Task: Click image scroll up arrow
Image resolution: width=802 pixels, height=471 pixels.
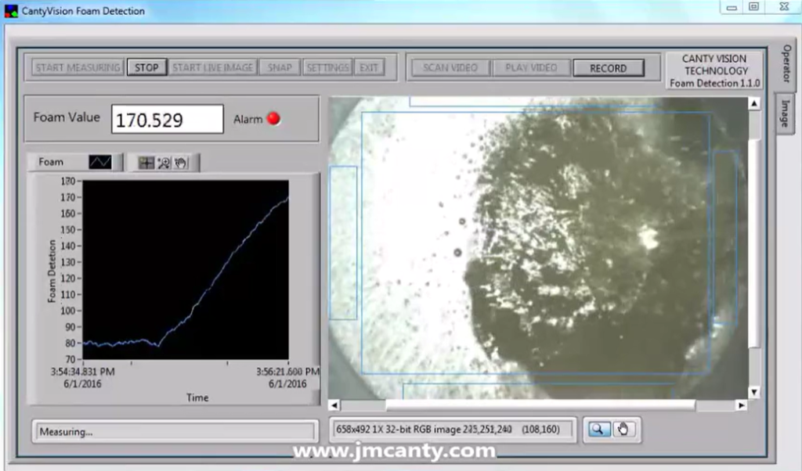Action: tap(754, 103)
